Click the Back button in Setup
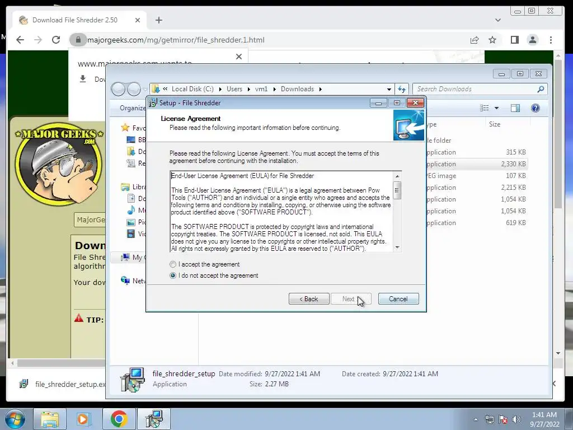The height and width of the screenshot is (430, 573). pyautogui.click(x=309, y=299)
